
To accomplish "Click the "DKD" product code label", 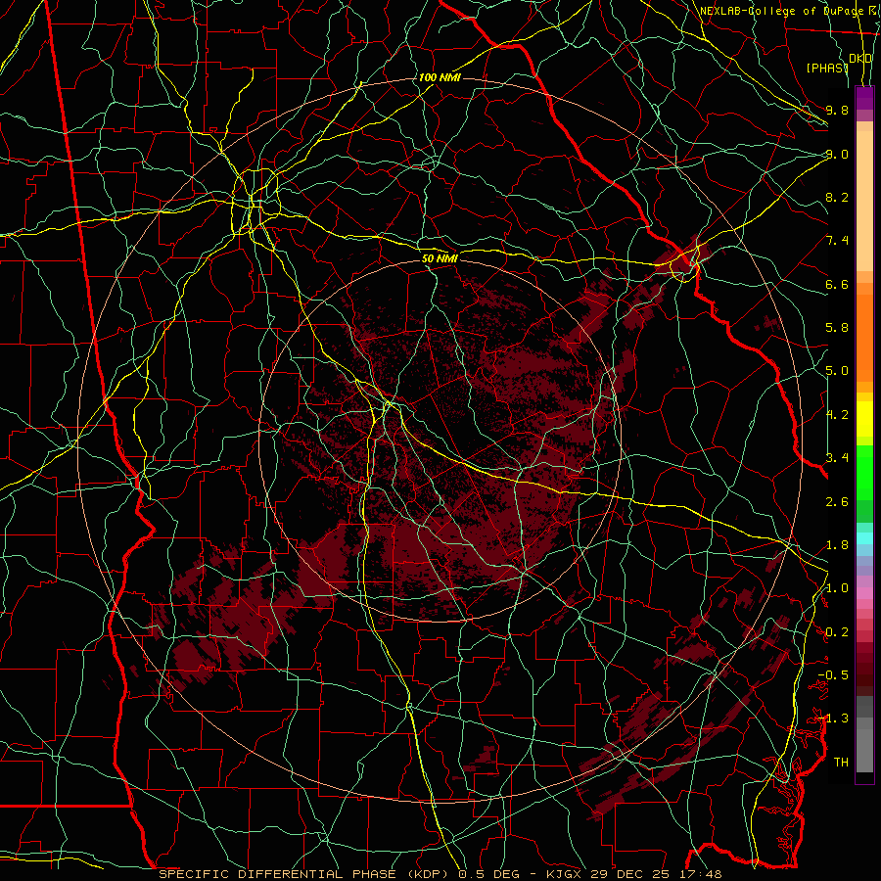I will (860, 59).
